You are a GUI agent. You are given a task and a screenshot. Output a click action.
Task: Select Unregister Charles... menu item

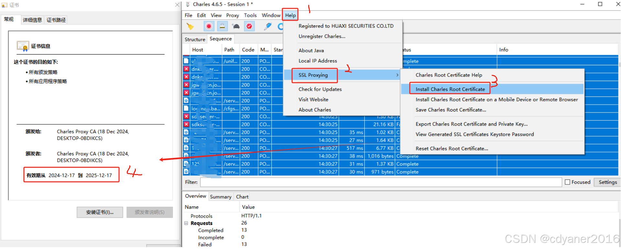click(322, 36)
